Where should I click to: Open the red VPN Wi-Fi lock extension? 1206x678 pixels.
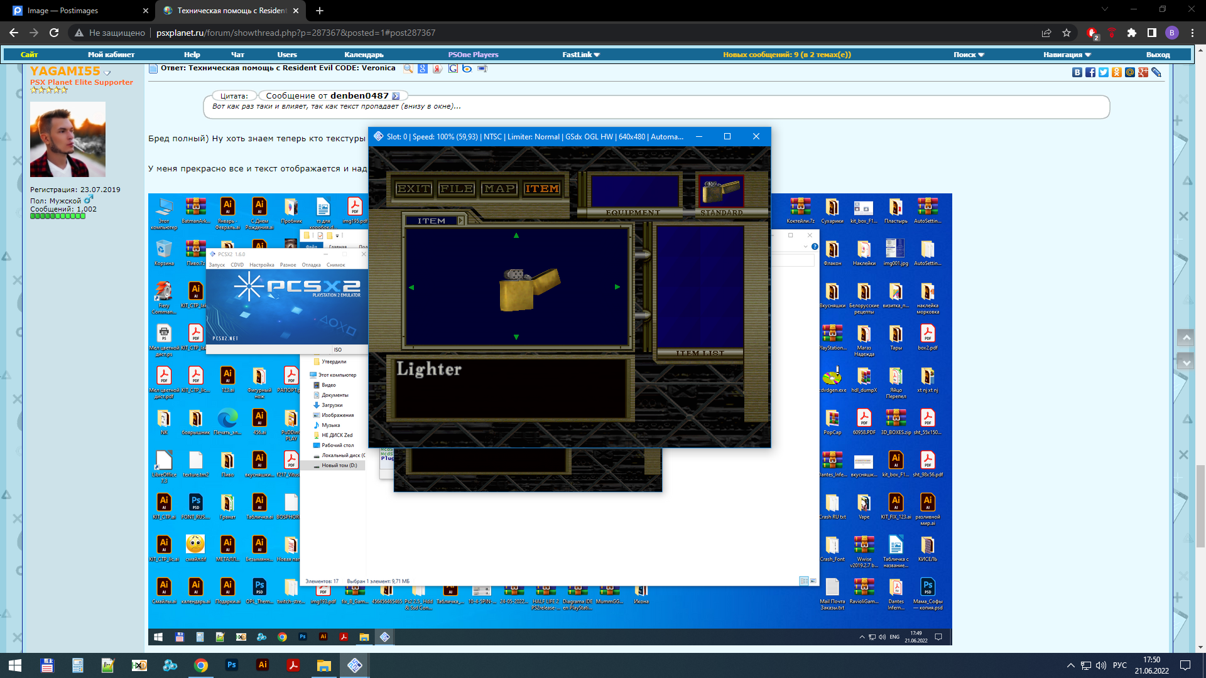click(x=1112, y=33)
